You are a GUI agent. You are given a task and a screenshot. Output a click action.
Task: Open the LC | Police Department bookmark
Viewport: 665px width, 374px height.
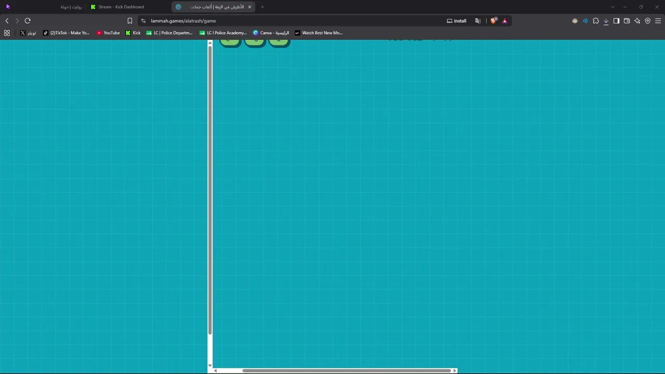point(169,33)
